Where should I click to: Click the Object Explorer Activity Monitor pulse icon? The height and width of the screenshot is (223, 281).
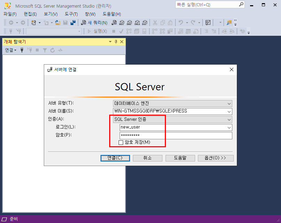coord(60,50)
